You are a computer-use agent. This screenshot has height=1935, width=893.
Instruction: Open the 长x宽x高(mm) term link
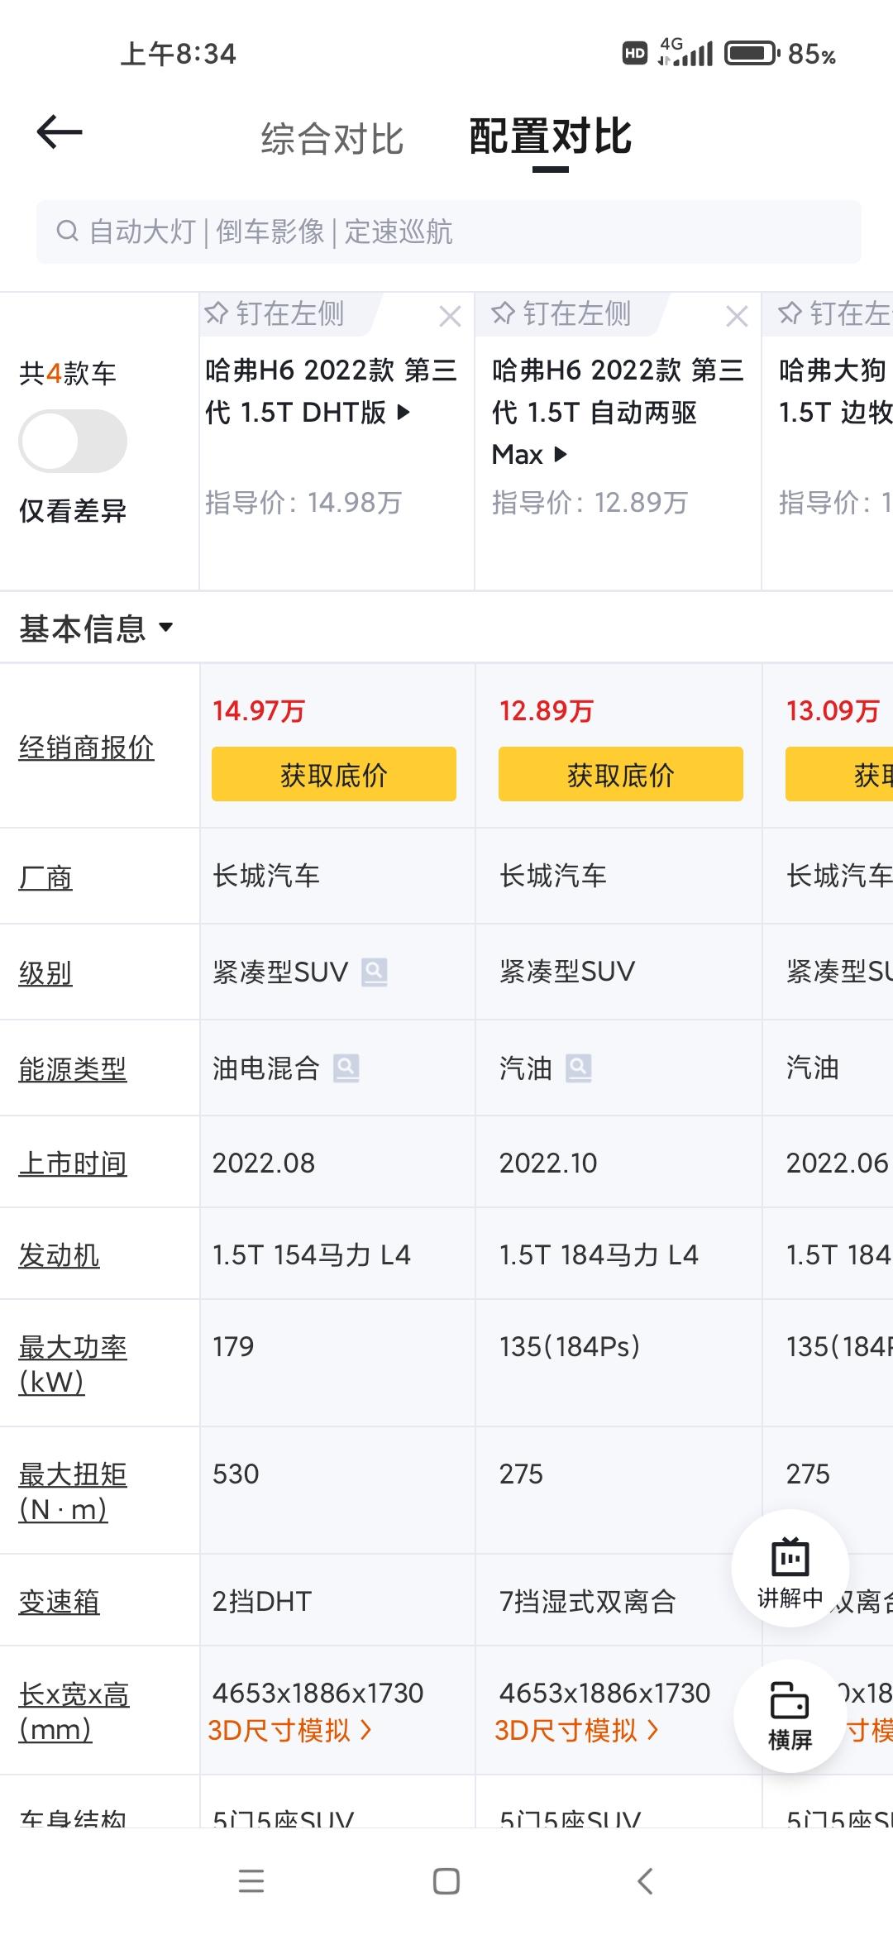coord(74,1712)
